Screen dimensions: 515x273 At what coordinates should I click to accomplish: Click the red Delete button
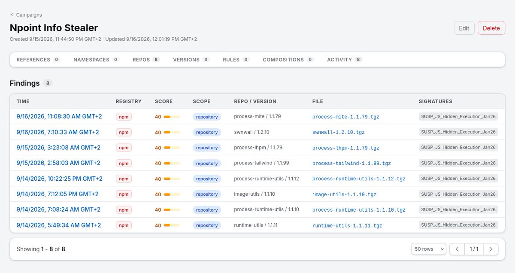491,28
